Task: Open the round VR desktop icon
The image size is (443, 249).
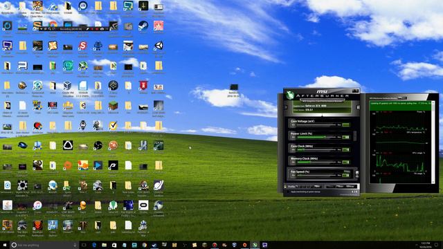Action: click(83, 6)
